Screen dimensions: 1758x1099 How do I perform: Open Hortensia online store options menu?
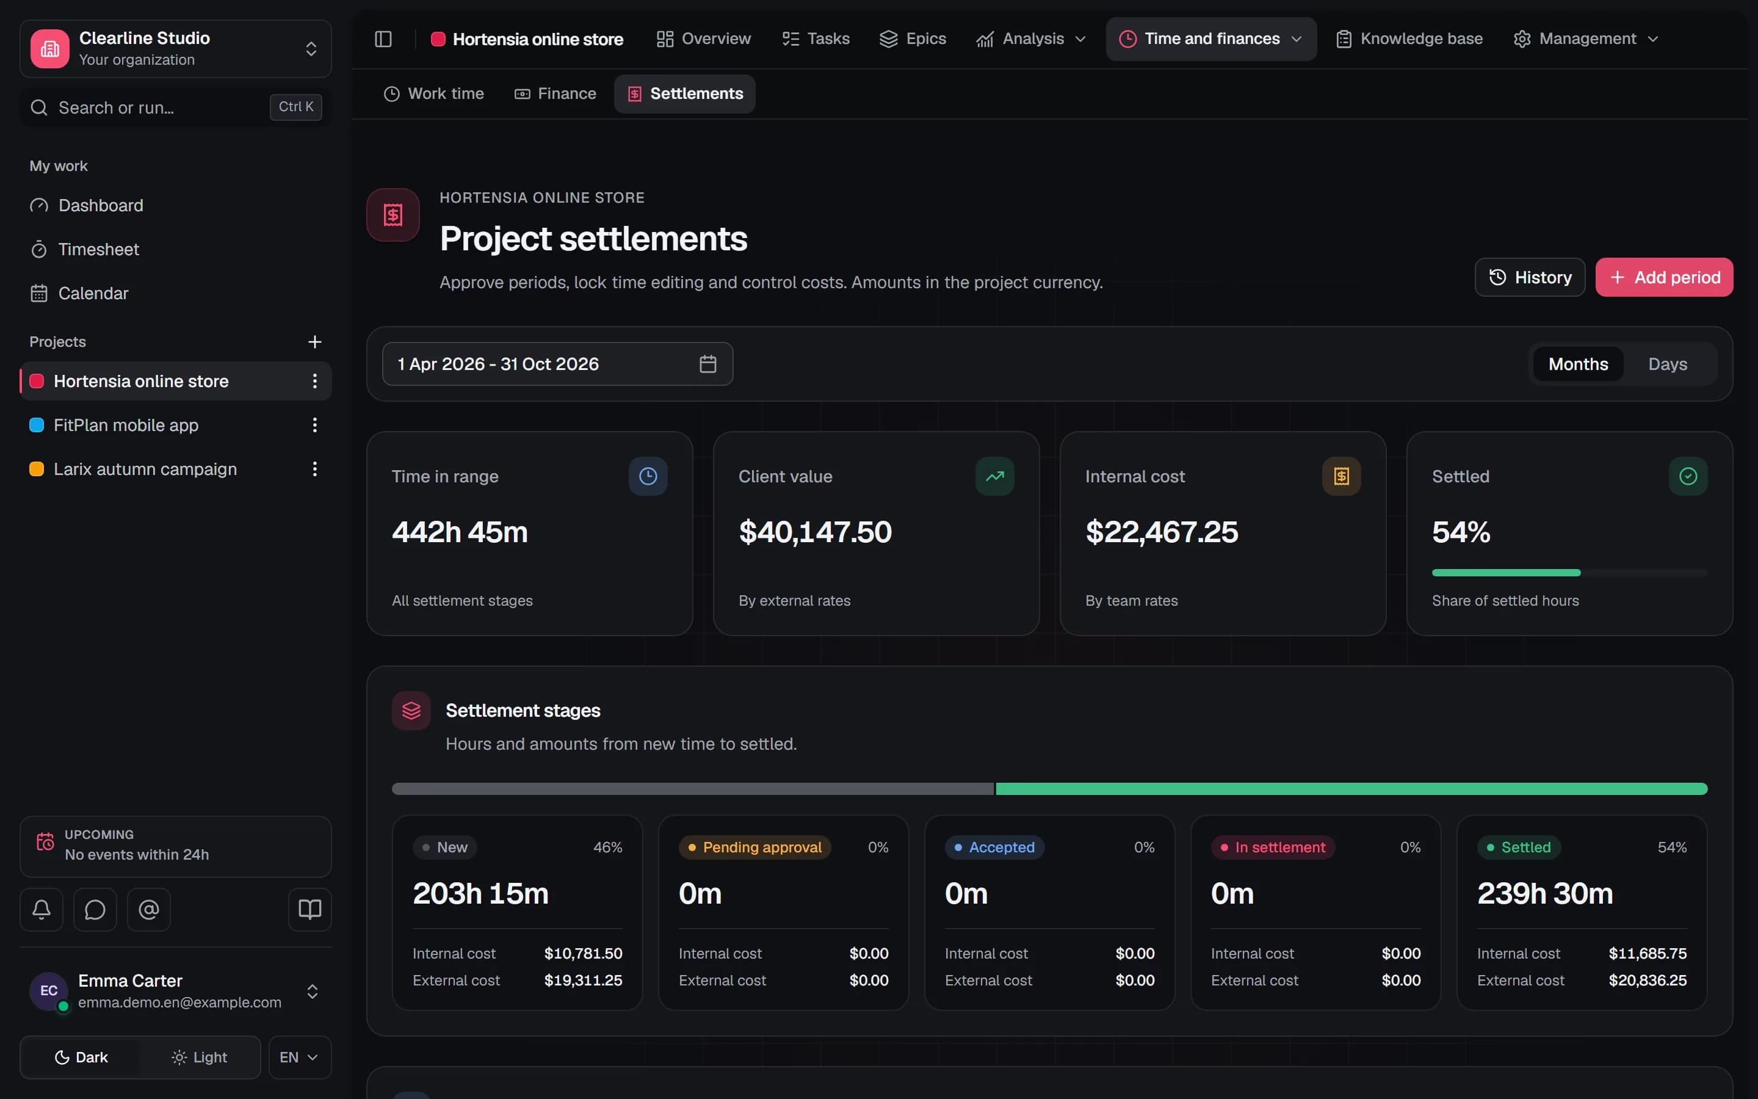point(314,381)
